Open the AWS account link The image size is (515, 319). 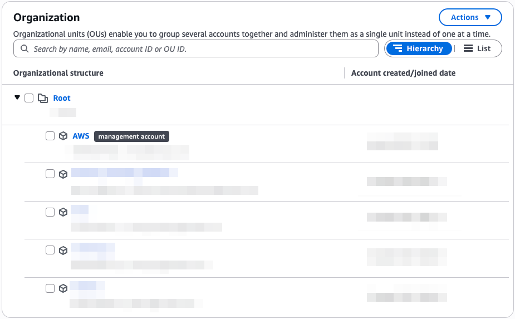coord(81,136)
